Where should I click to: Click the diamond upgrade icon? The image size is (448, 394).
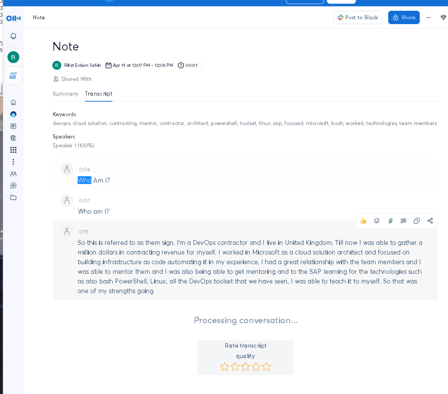point(443,17)
